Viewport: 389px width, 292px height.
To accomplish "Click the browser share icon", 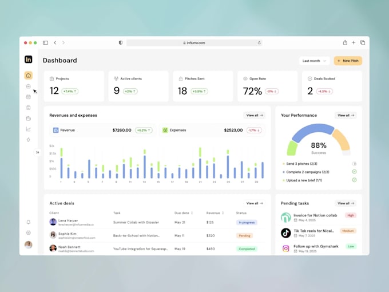I will pos(345,42).
